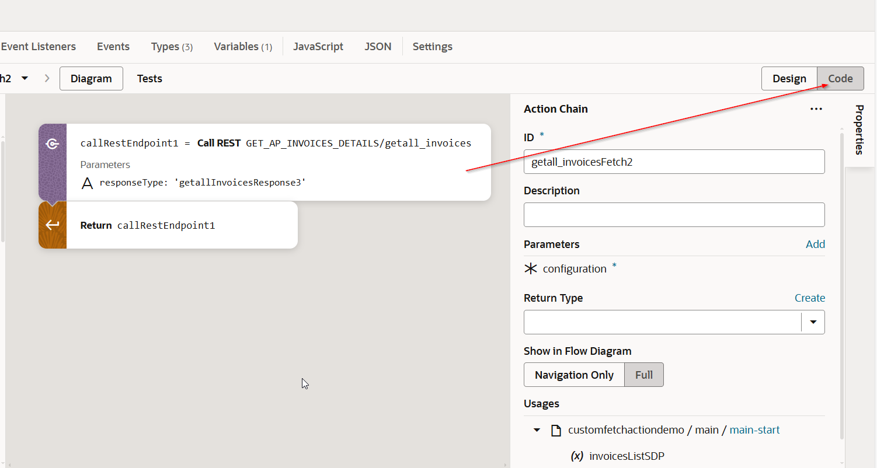This screenshot has height=468, width=877.
Task: Open the Action Chain three-dots menu
Action: coord(816,109)
